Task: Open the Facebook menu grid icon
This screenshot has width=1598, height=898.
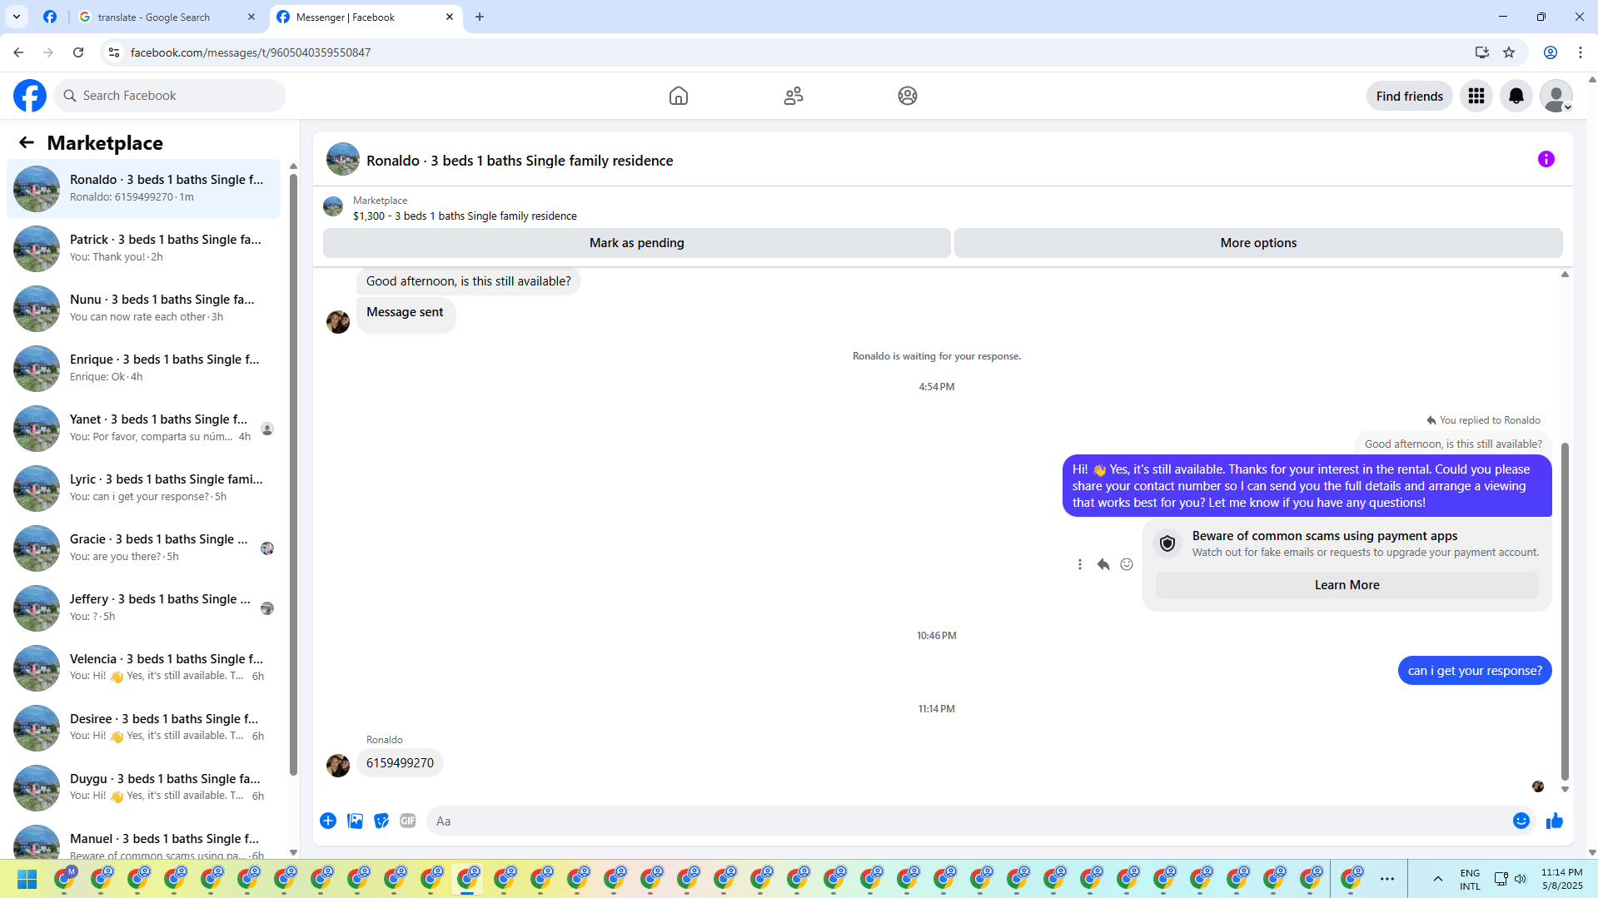Action: (1476, 96)
